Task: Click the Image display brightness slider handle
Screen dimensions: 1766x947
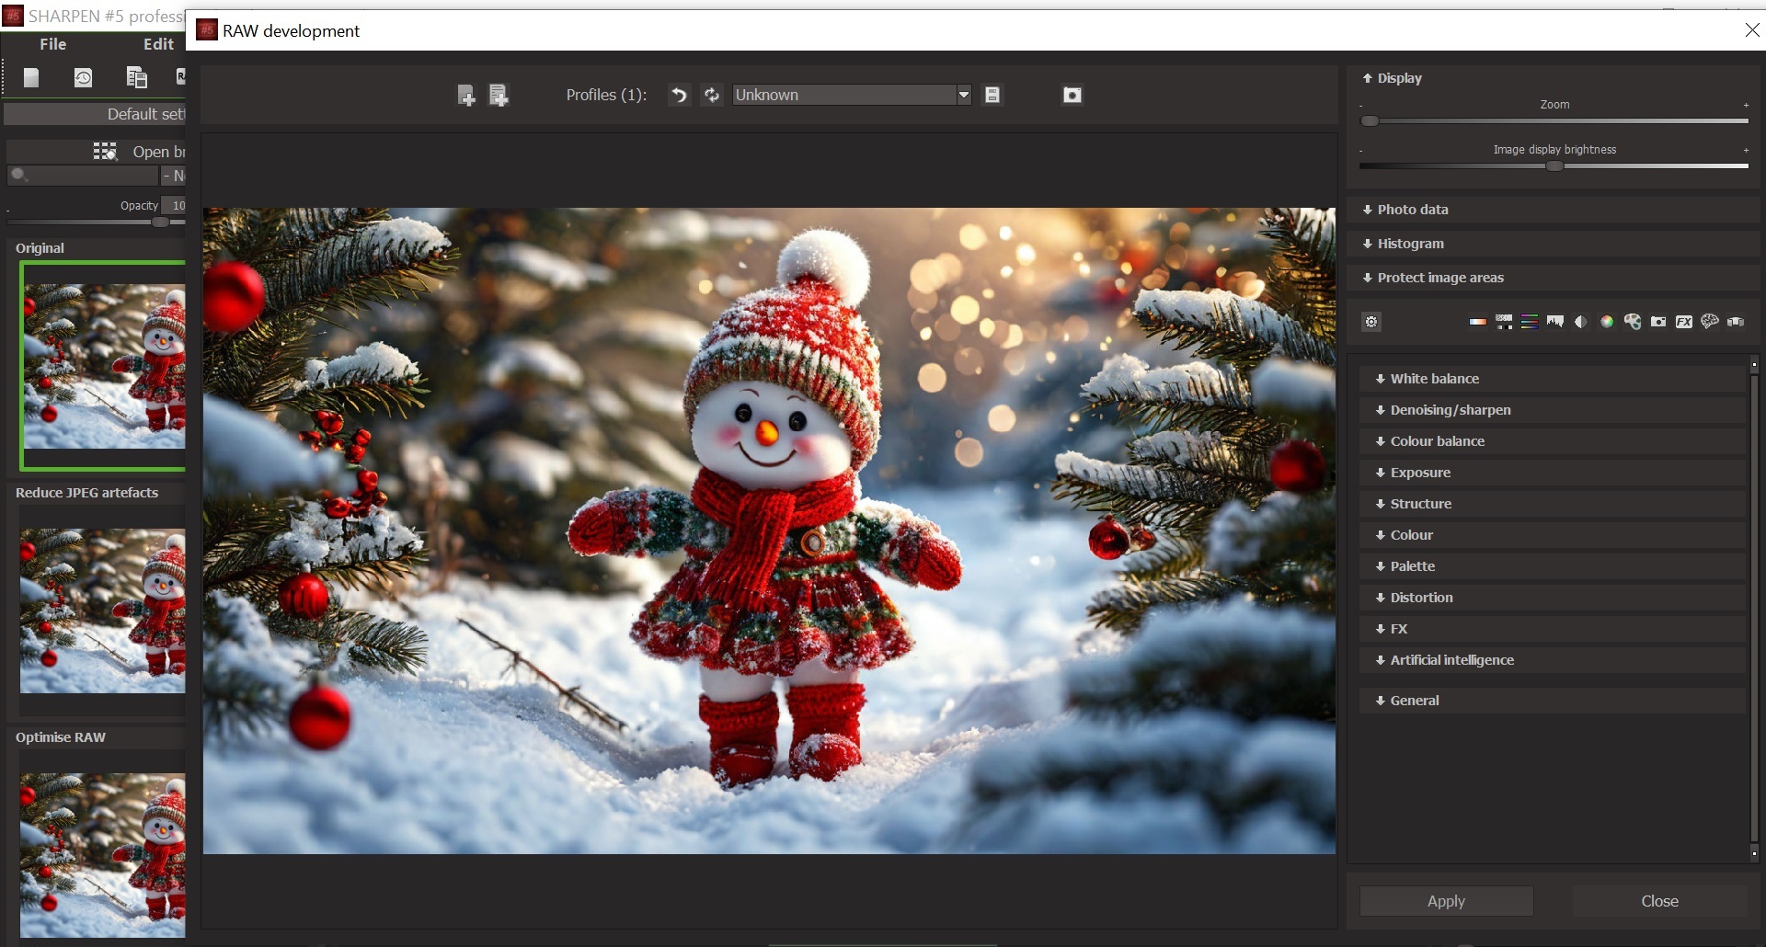Action: 1554,166
